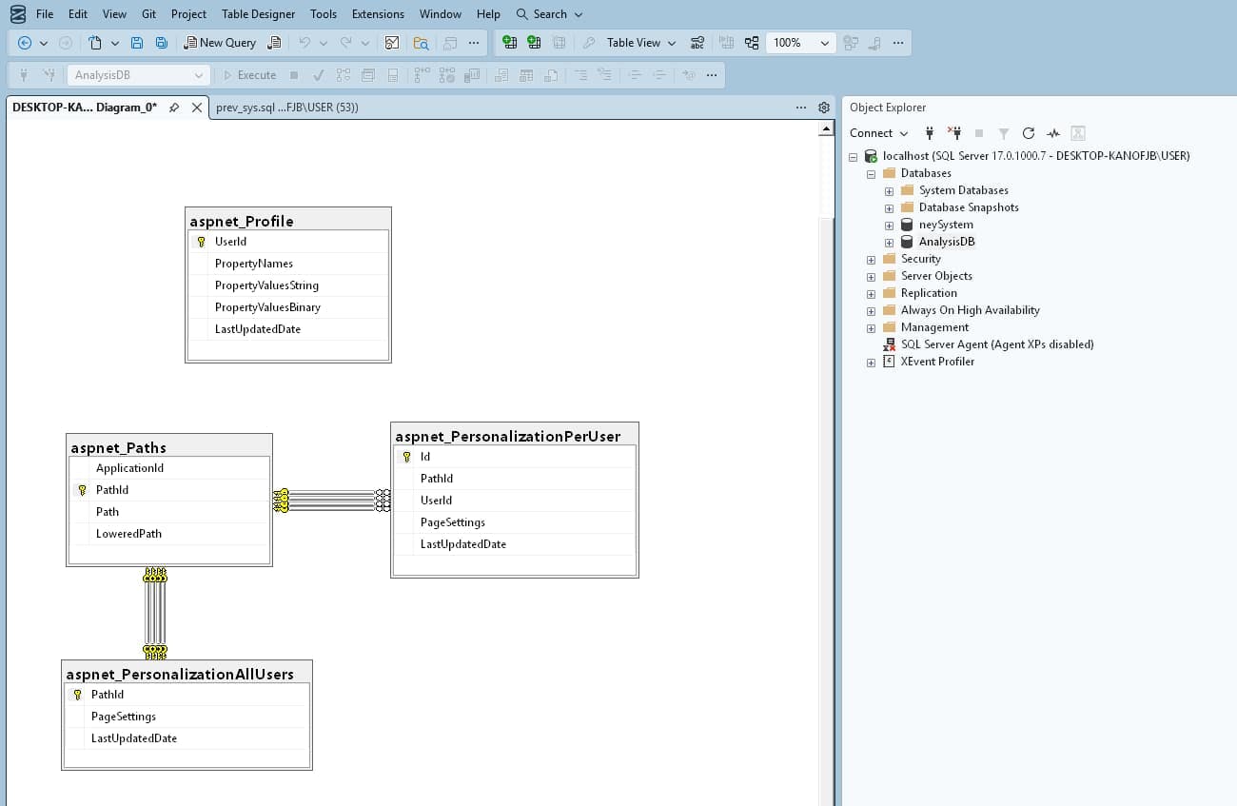Open the Table Designer menu
The height and width of the screenshot is (806, 1237).
(x=257, y=13)
